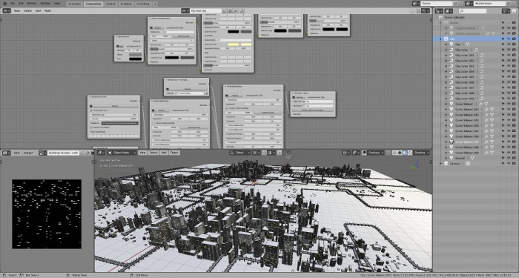Toggle render camera for City corner.001
The height and width of the screenshot is (278, 519).
[x=514, y=55]
